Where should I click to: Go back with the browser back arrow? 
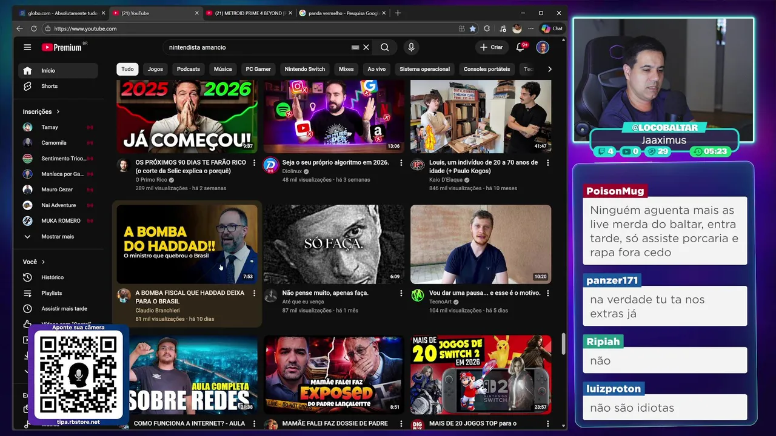tap(19, 28)
